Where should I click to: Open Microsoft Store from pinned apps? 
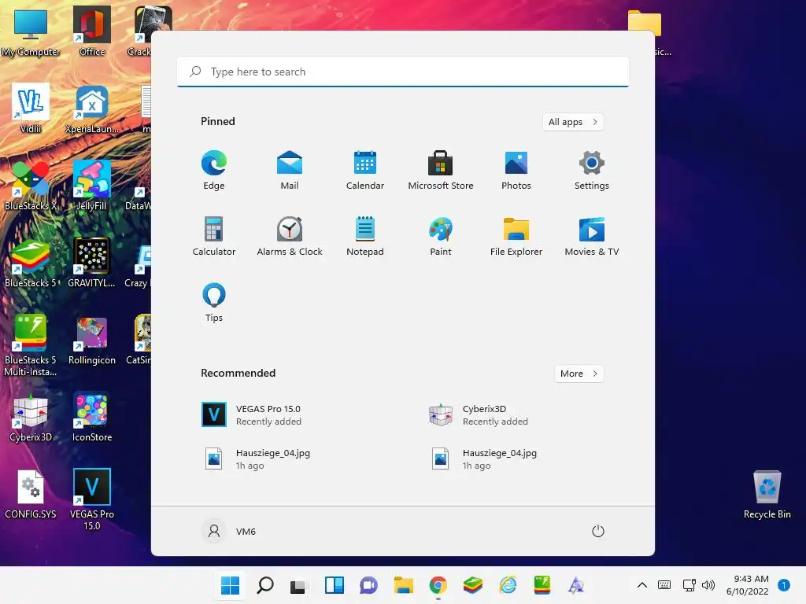tap(441, 170)
